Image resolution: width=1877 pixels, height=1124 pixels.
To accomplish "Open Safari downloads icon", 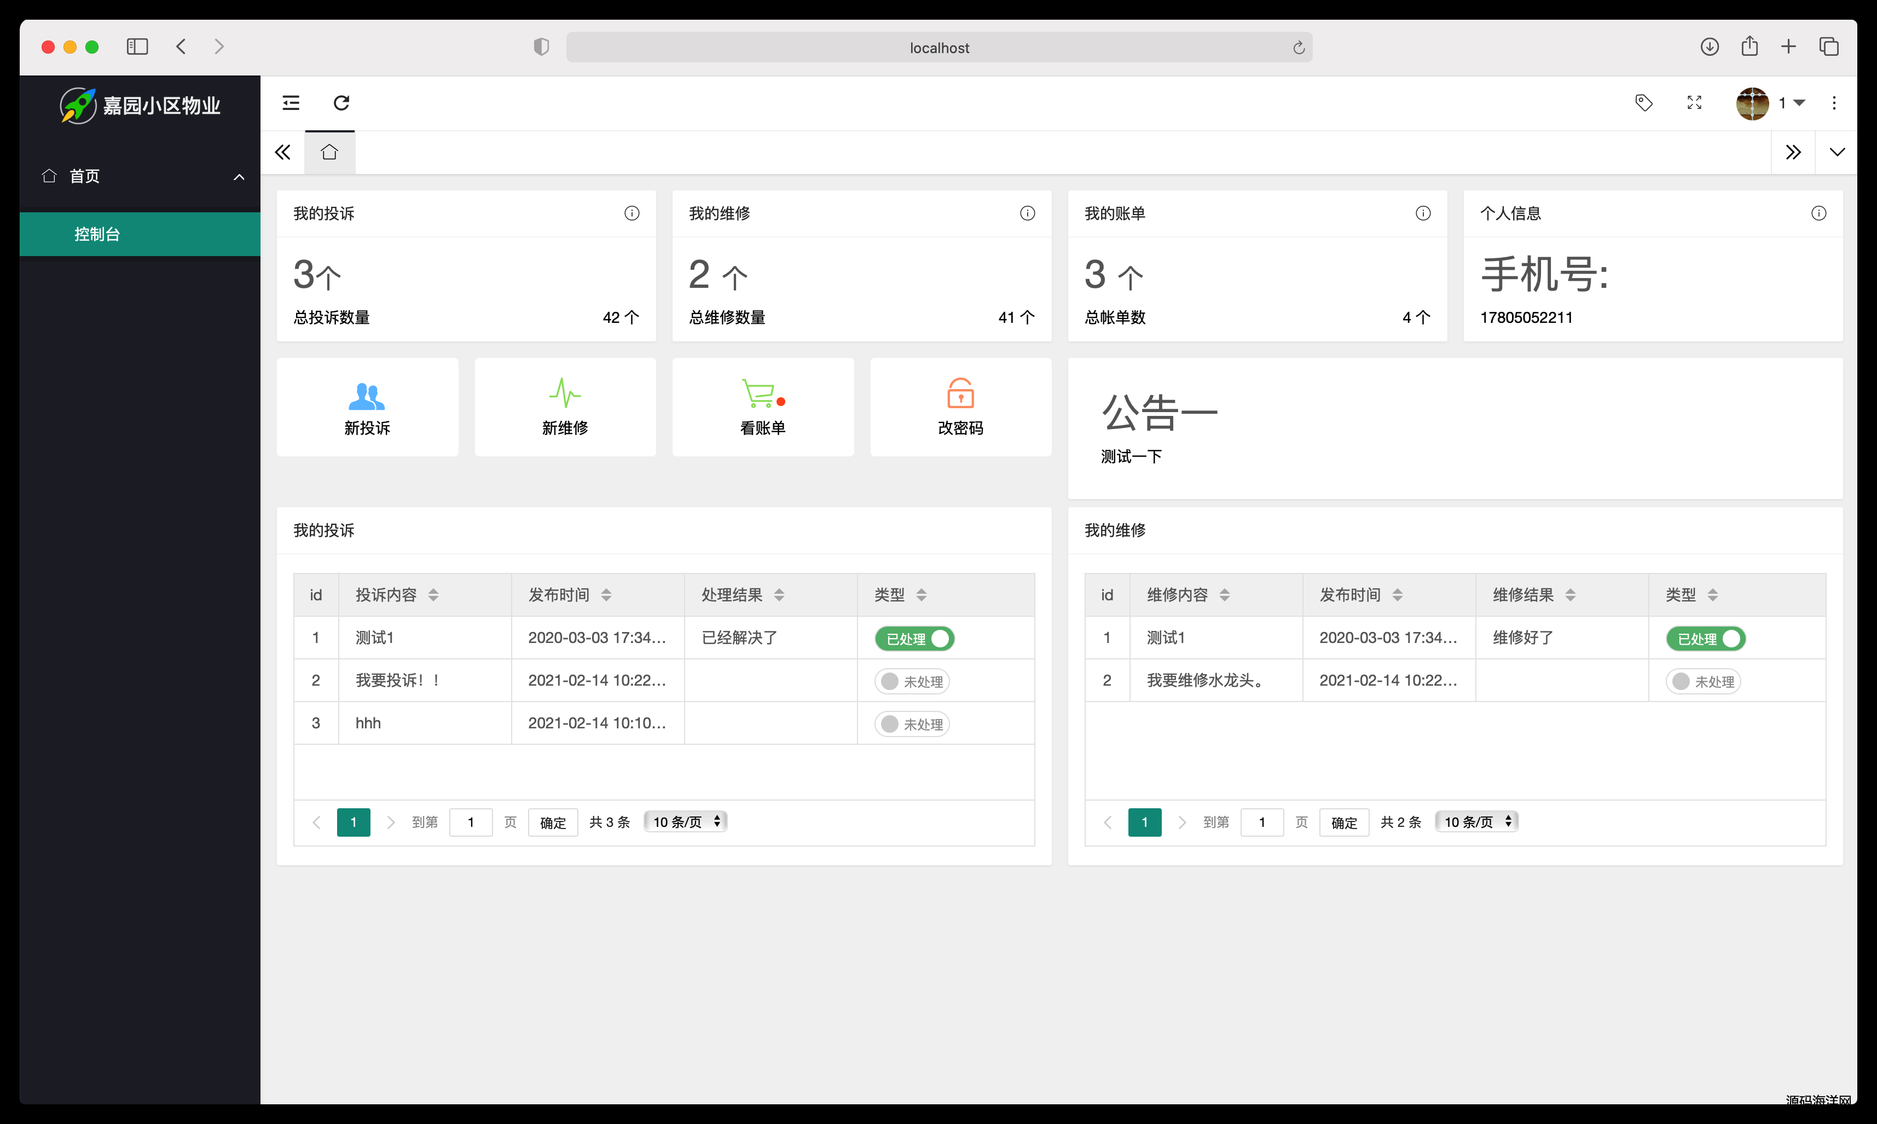I will pyautogui.click(x=1709, y=47).
